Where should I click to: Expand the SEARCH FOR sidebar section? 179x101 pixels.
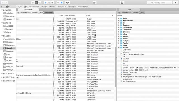point(2,81)
